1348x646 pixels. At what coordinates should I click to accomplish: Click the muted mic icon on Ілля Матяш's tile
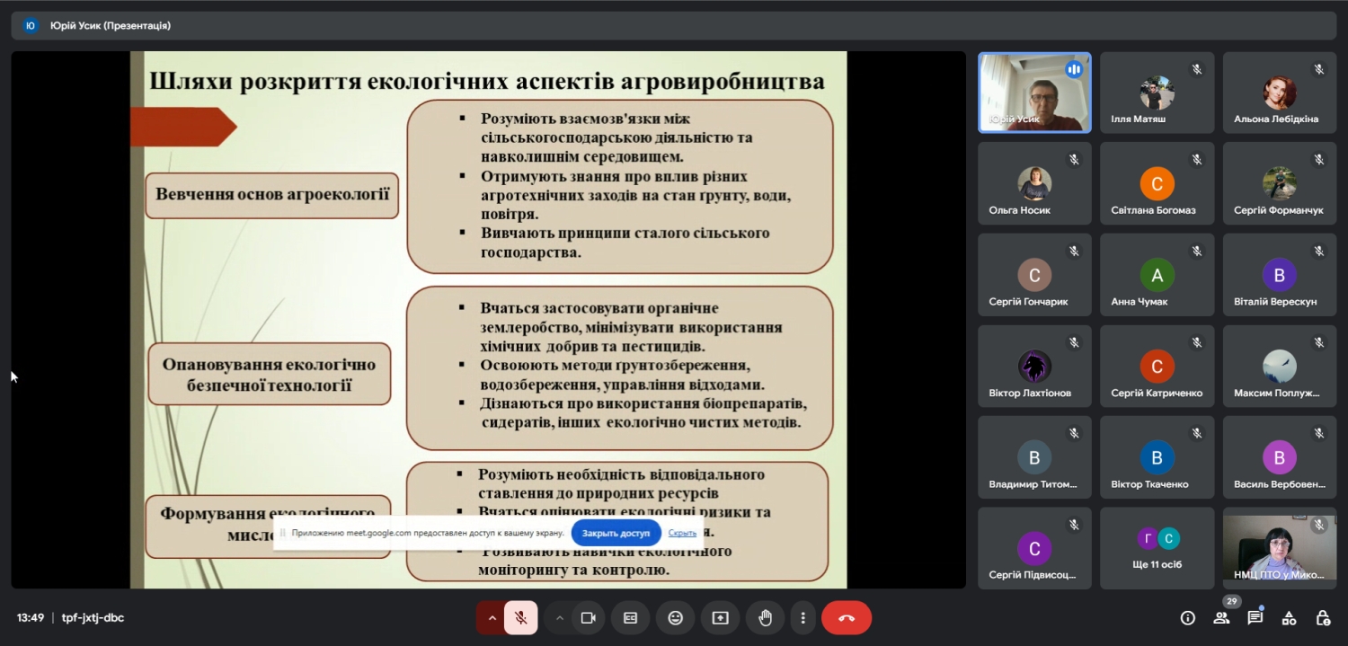pos(1196,69)
